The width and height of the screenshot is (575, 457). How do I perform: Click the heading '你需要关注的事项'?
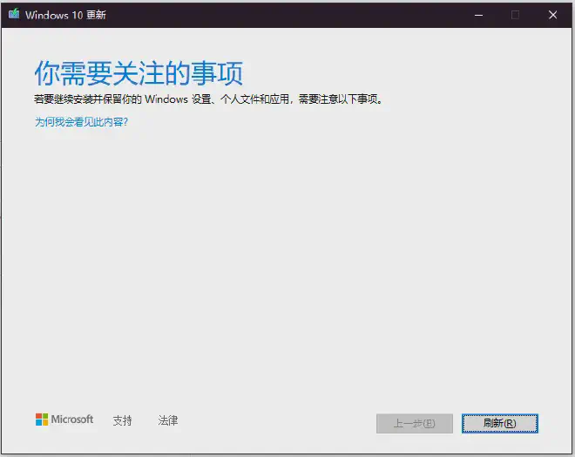click(139, 72)
